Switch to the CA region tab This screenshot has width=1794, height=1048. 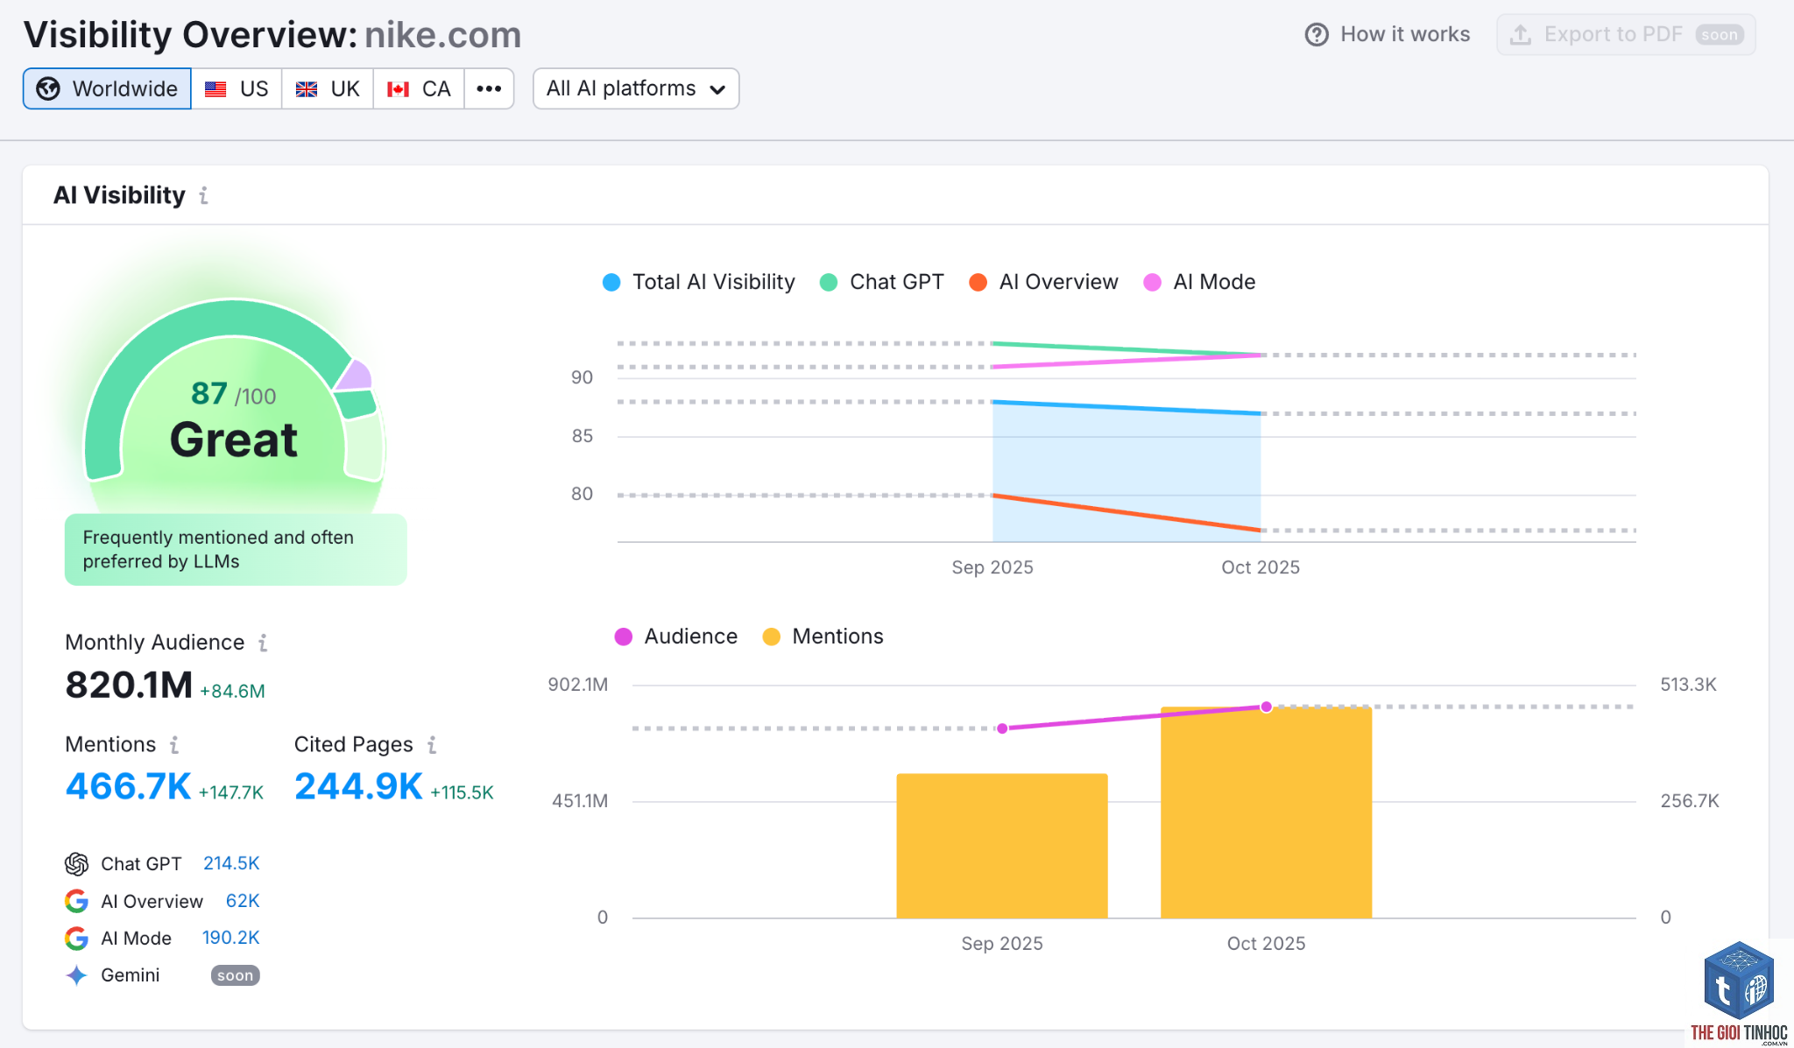point(419,88)
